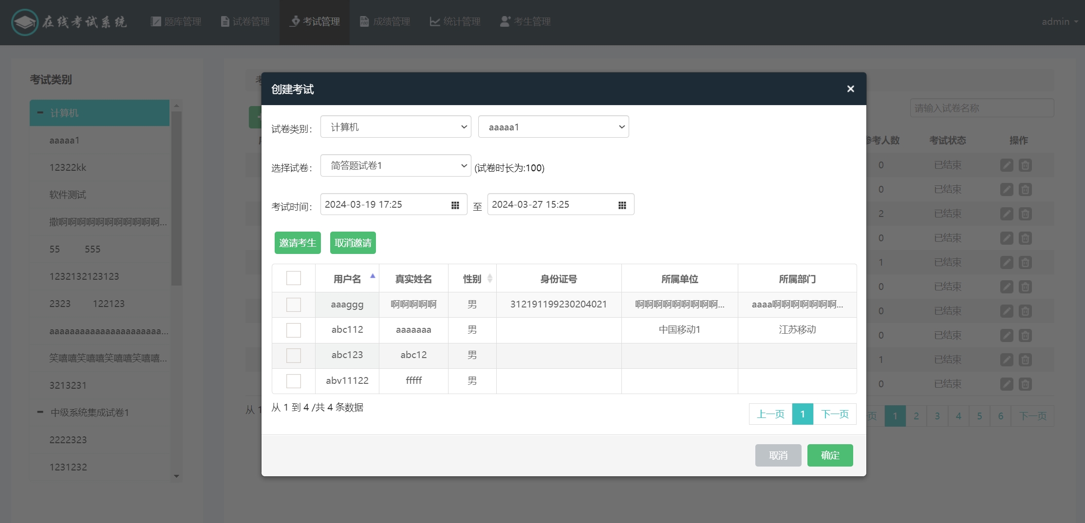Click the 确定 button in the dialog
Viewport: 1085px width, 523px height.
830,455
